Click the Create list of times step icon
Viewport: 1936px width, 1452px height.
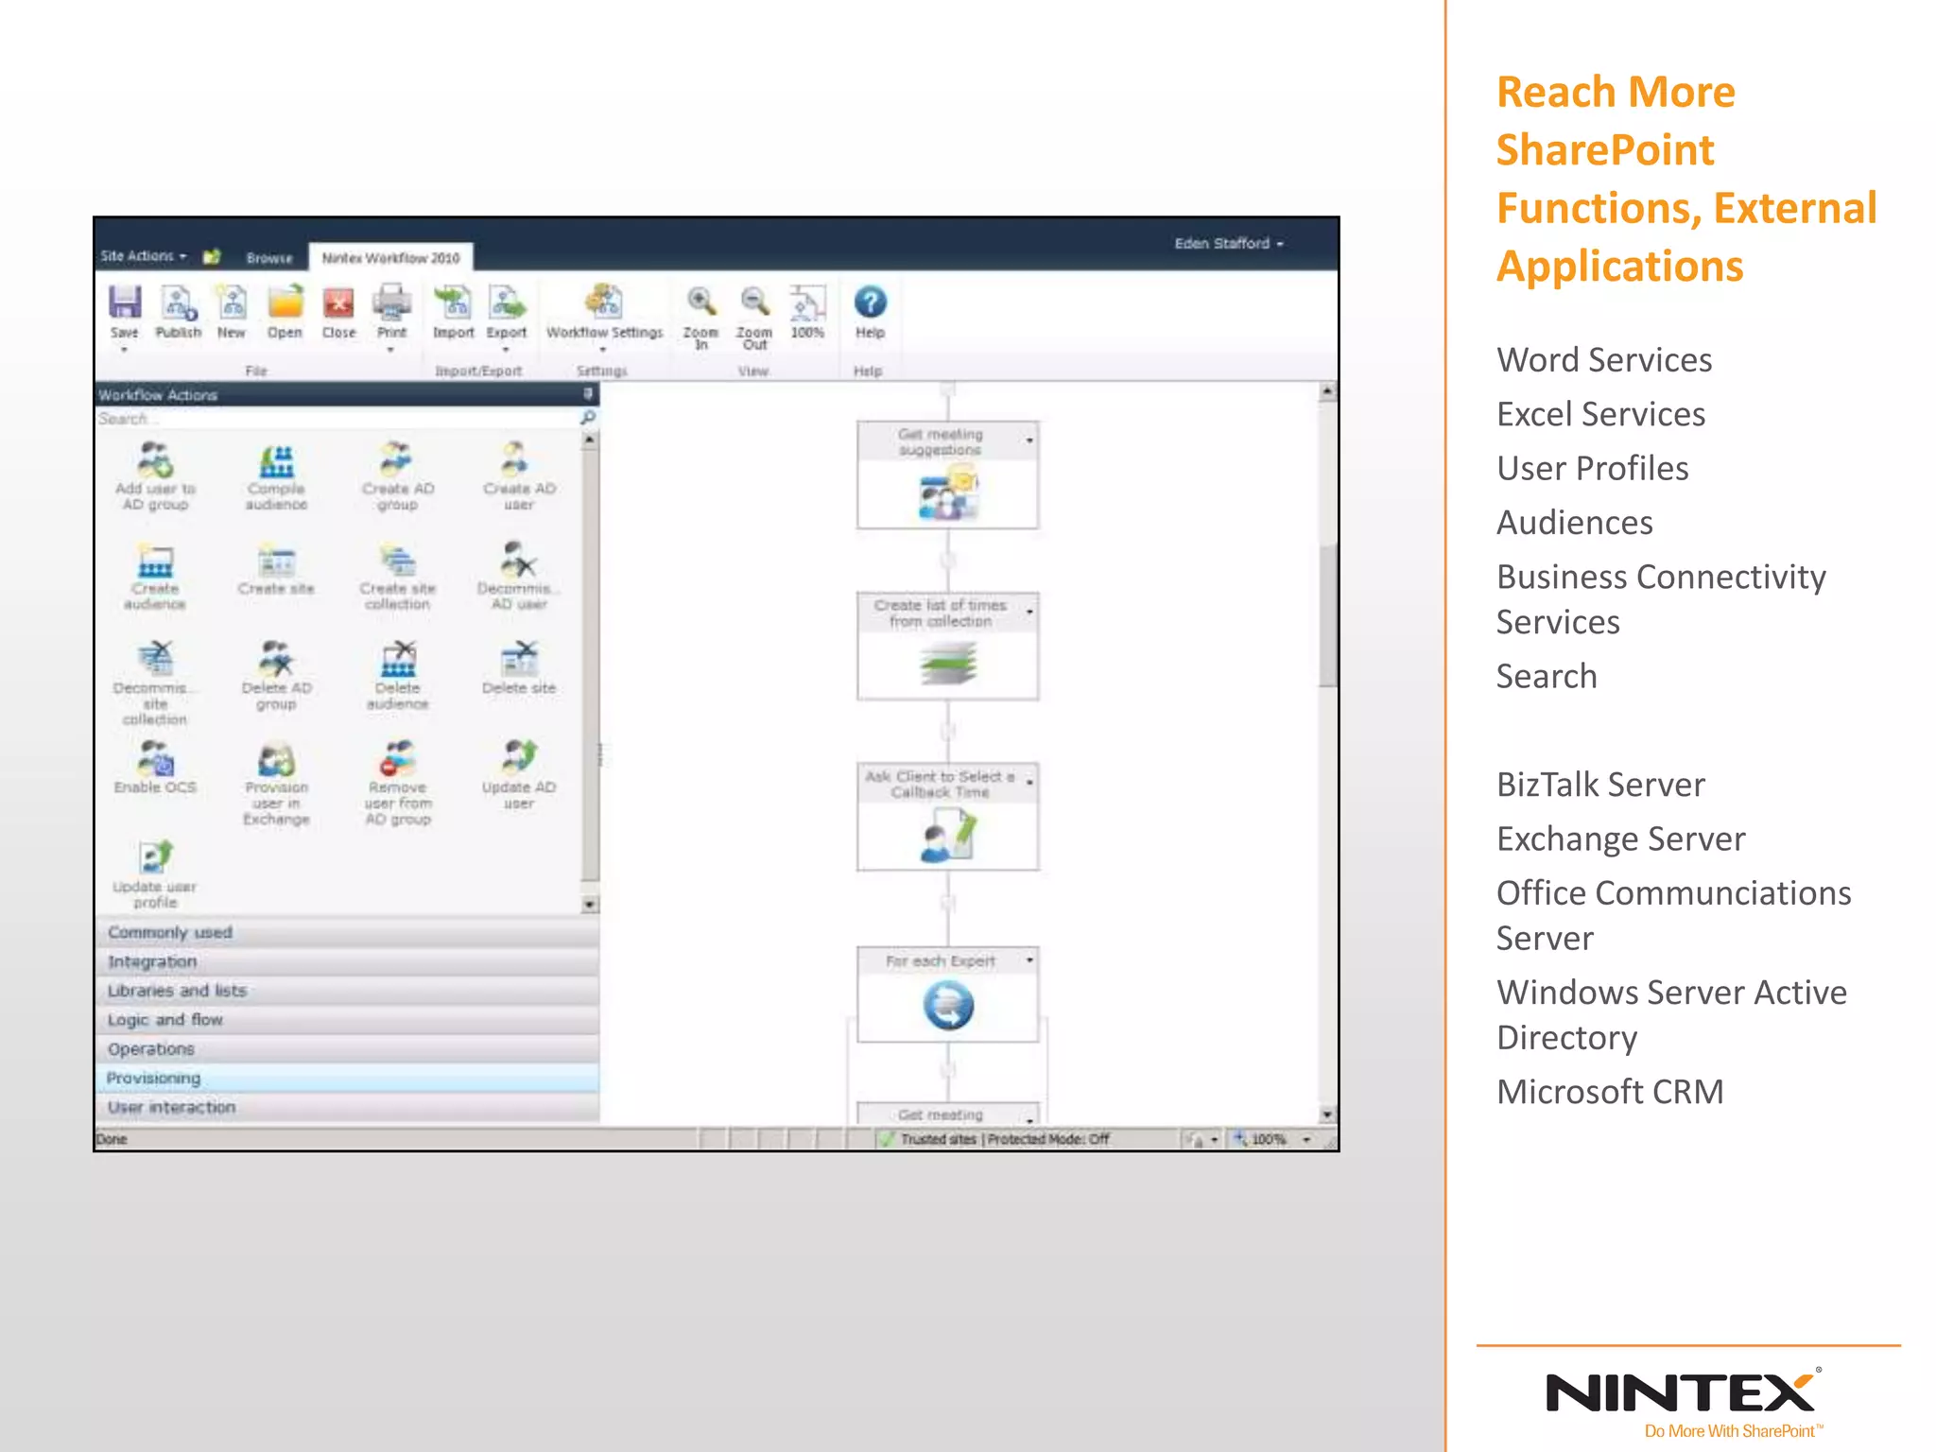coord(947,664)
